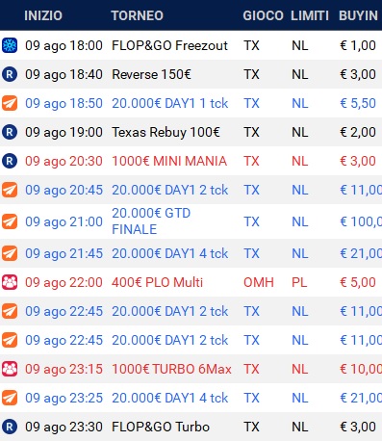Sort by the GIOCO column header
This screenshot has height=441, width=382.
(x=263, y=15)
